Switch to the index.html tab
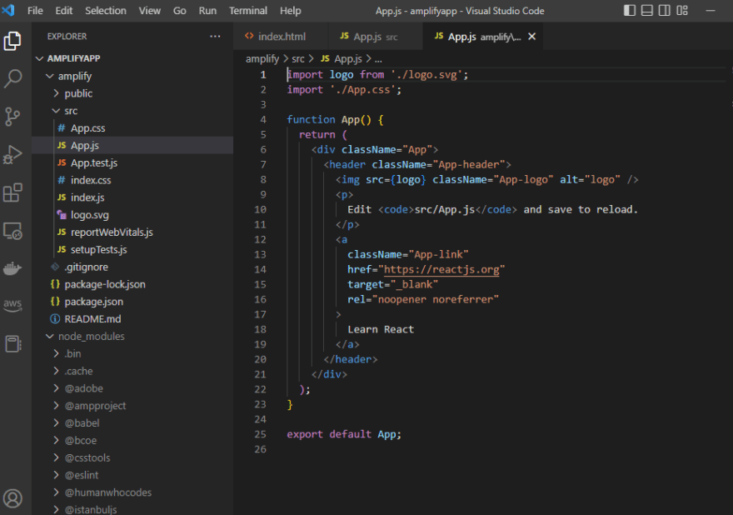733x515 pixels. (x=281, y=37)
